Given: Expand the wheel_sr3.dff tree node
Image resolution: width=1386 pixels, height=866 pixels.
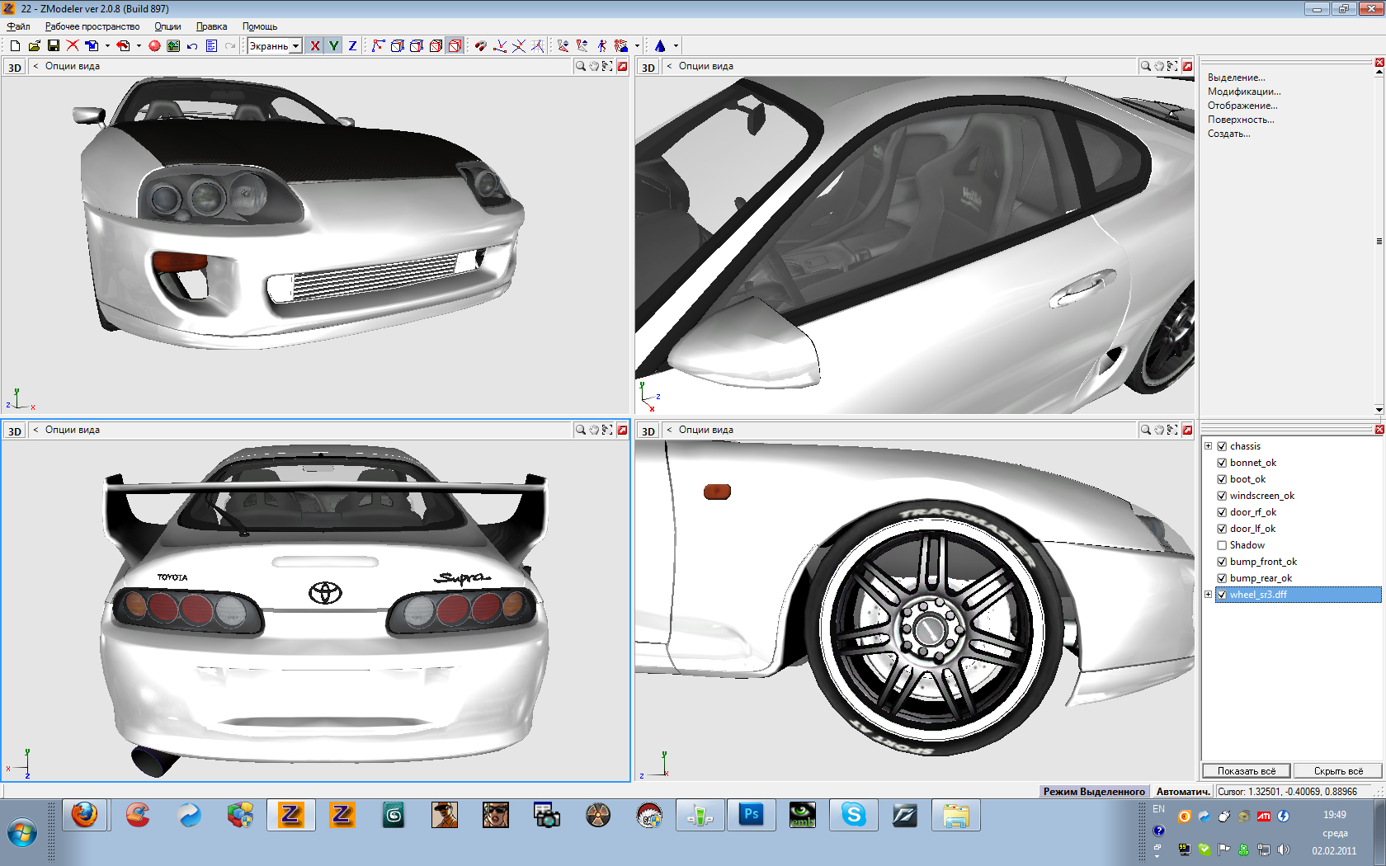Looking at the screenshot, I should click(1209, 595).
